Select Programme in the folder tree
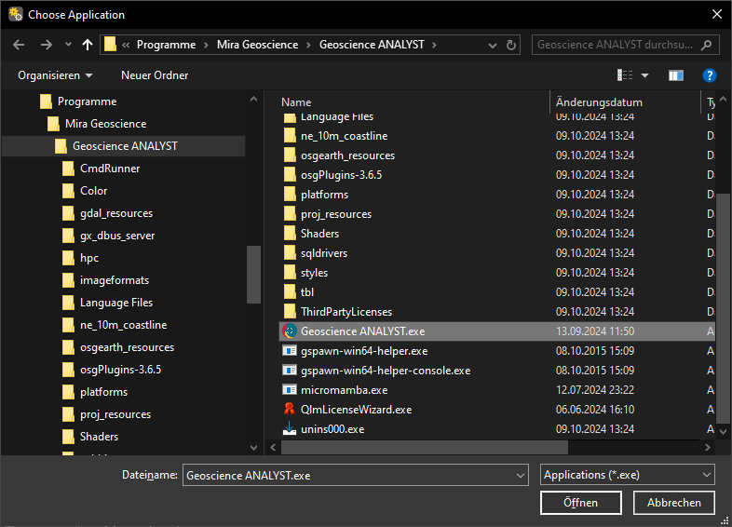The height and width of the screenshot is (527, 732). (87, 101)
